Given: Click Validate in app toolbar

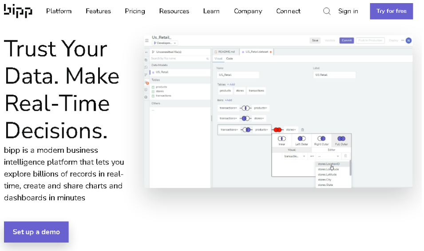Looking at the screenshot, I should click(x=329, y=40).
